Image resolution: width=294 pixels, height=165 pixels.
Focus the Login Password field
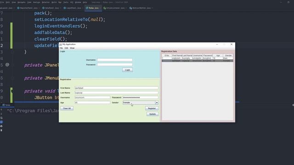[x=115, y=65]
